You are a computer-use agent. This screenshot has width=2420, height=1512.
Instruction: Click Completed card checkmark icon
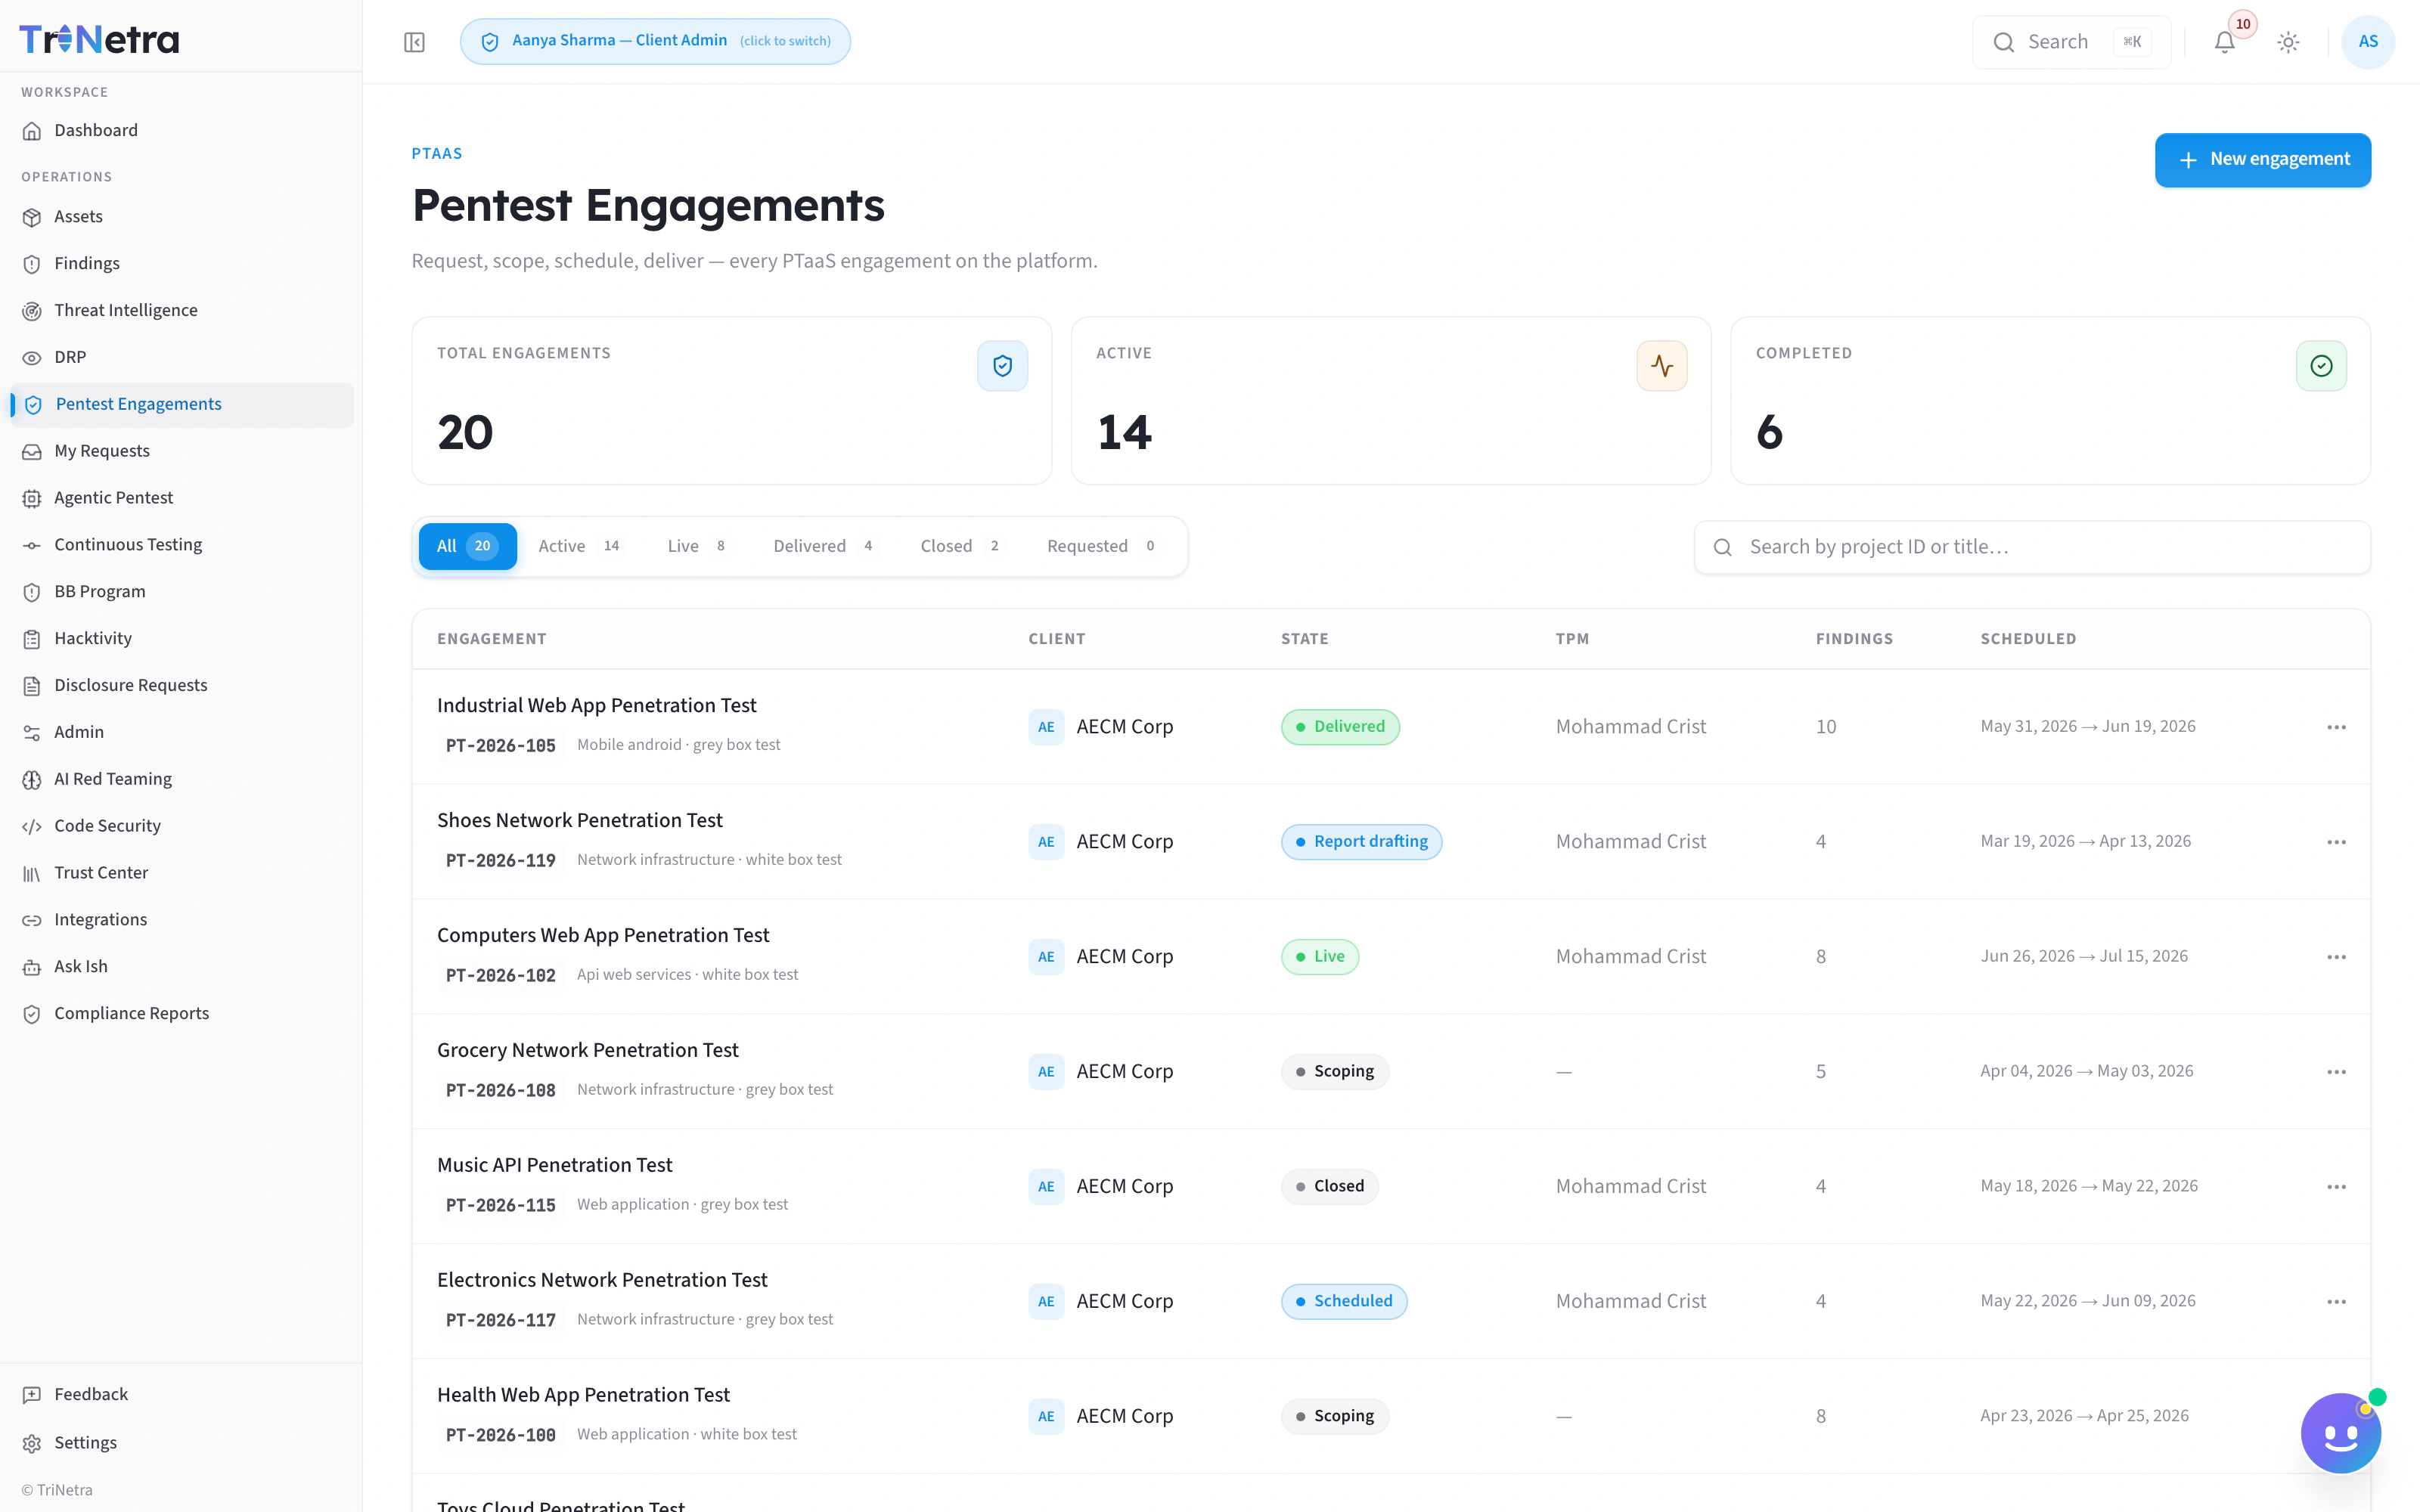click(2321, 366)
